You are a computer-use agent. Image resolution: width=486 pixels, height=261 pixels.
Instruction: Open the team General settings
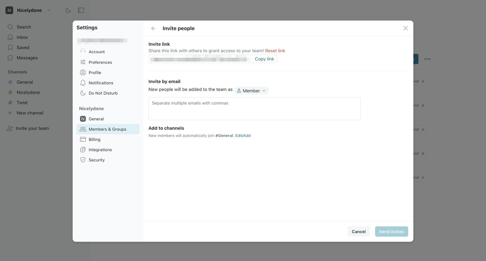pos(108,119)
